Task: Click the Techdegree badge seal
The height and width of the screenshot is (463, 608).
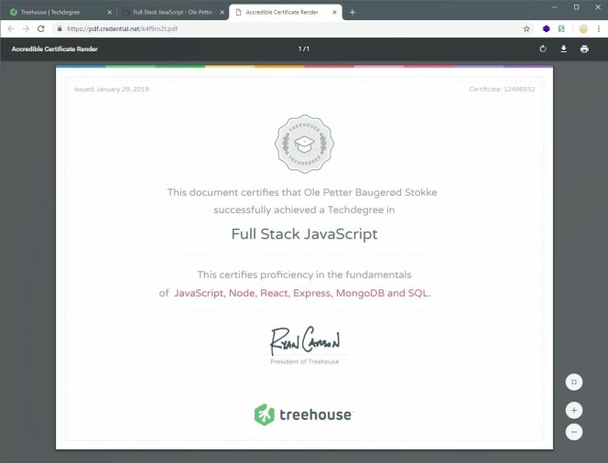Action: [304, 144]
